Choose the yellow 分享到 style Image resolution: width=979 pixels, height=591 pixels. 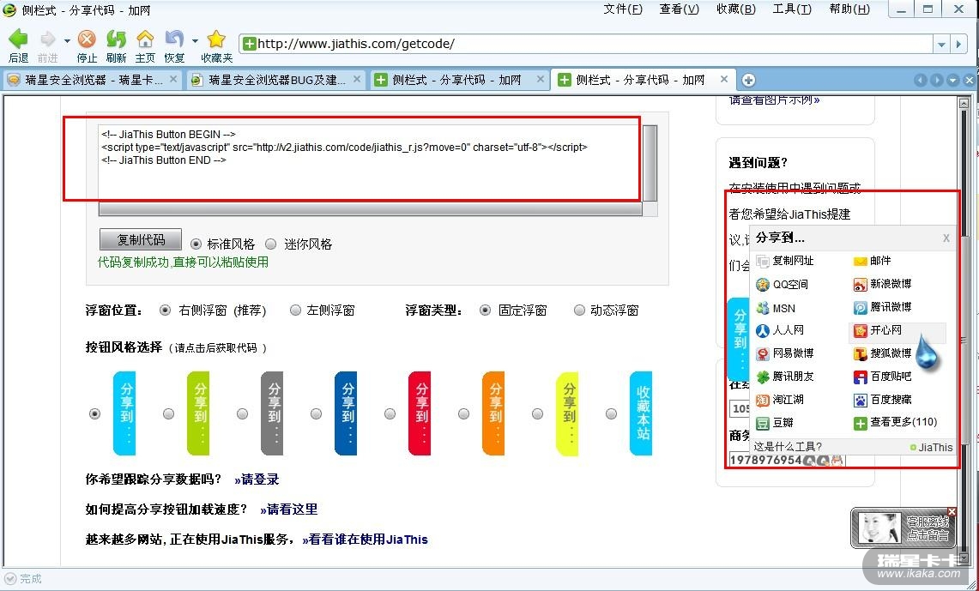[x=567, y=413]
